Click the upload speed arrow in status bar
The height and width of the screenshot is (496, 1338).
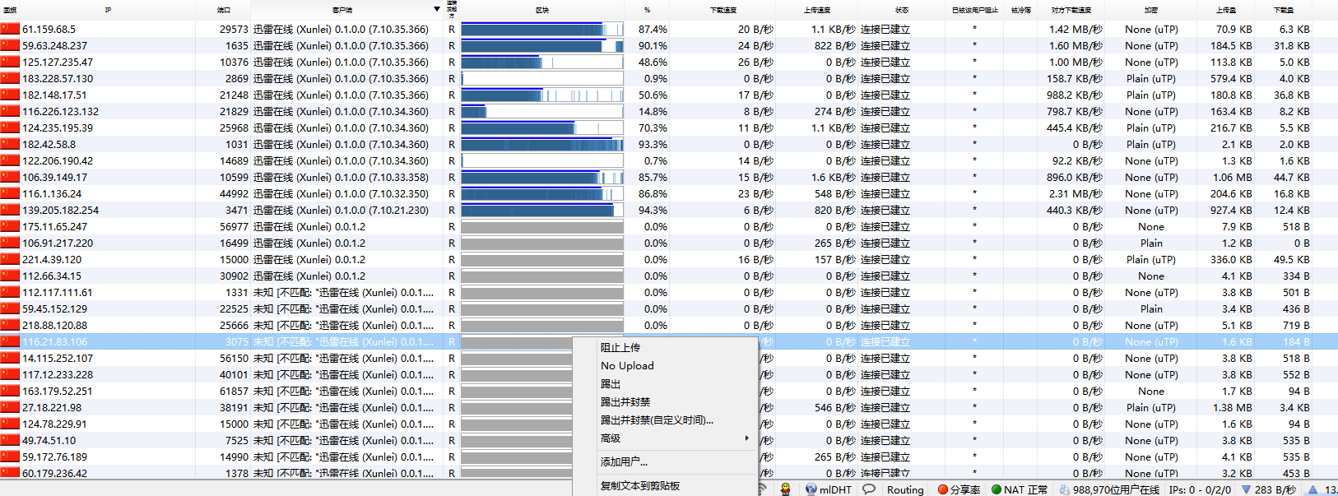tap(1313, 489)
